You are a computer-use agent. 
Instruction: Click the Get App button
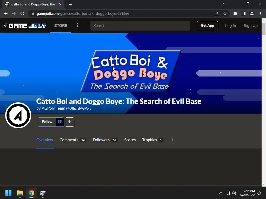(x=207, y=26)
